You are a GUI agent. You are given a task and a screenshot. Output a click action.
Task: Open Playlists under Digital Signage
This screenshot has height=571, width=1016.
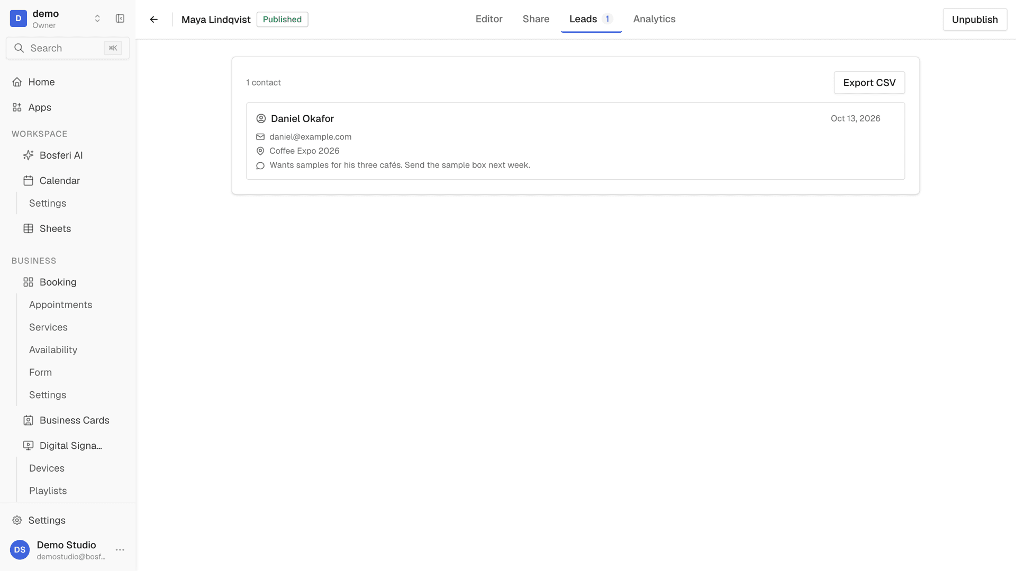(x=48, y=491)
